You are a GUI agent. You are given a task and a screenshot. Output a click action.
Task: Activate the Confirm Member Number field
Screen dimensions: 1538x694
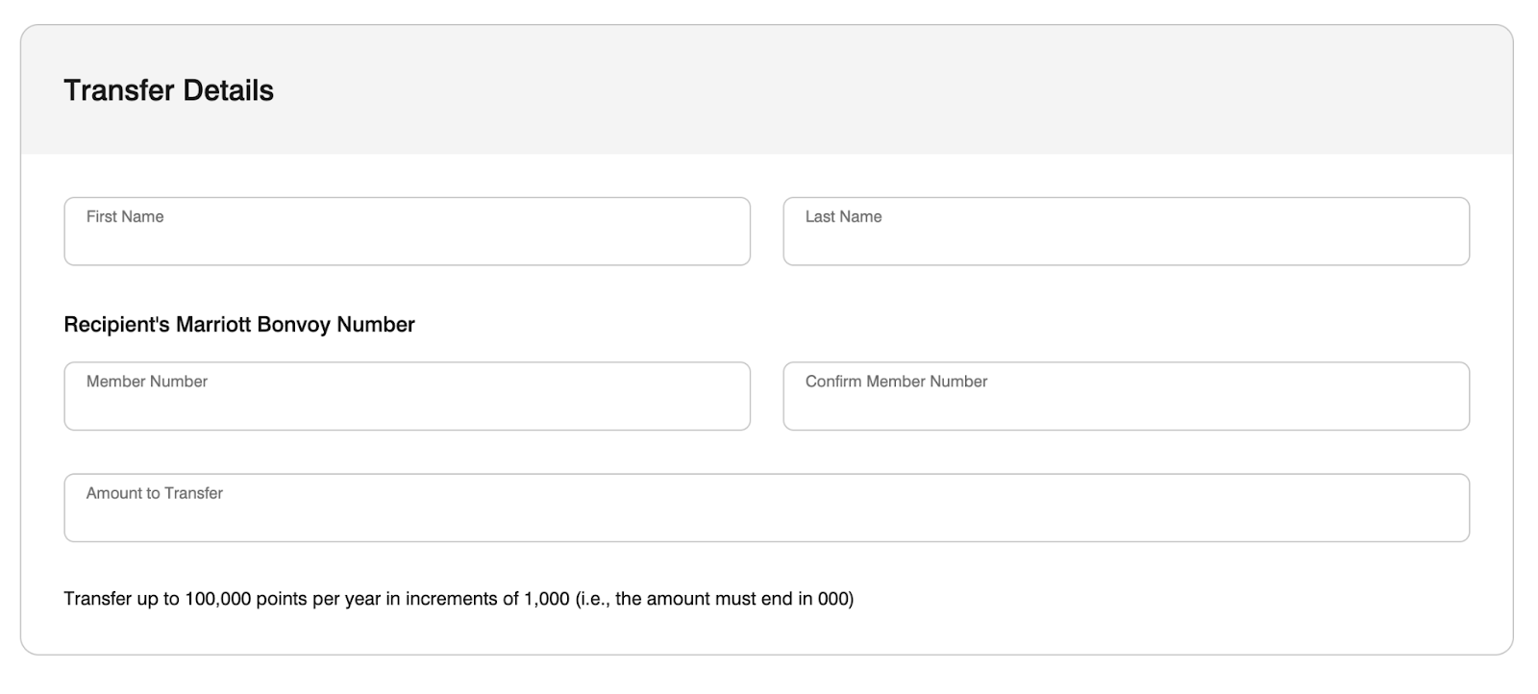(1126, 396)
